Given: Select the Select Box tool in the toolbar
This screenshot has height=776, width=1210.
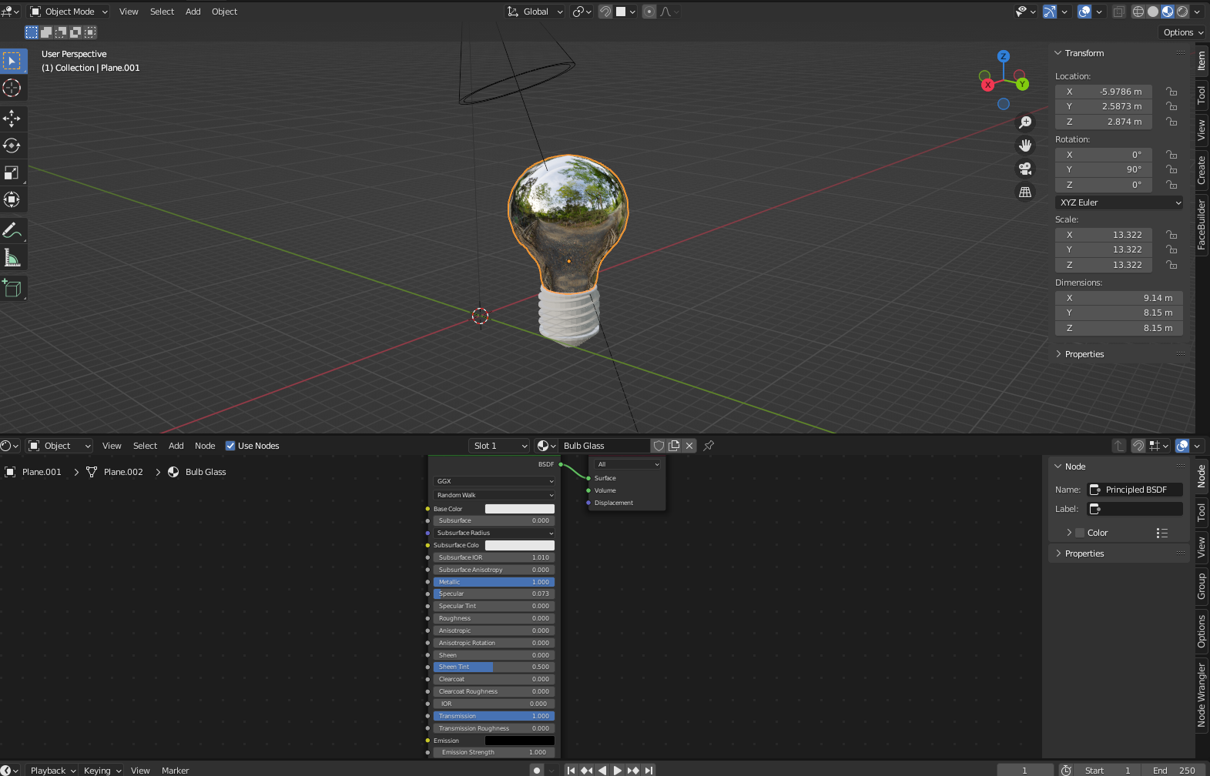Looking at the screenshot, I should [12, 61].
